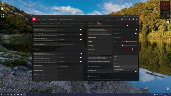Open the Устройство звукозаписи dropdown

(x=70, y=44)
